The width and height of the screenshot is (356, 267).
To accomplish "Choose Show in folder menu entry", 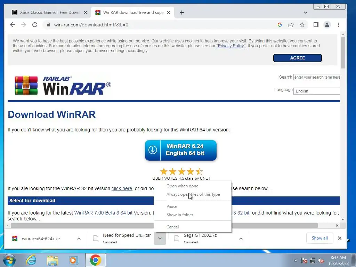I will (x=193, y=215).
